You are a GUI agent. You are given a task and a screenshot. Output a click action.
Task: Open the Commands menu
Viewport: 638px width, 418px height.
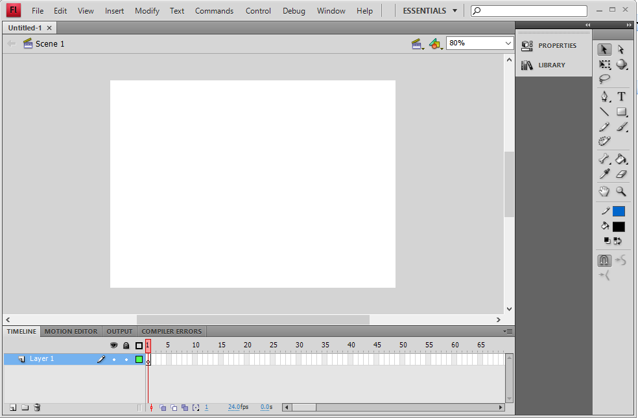[x=214, y=11]
